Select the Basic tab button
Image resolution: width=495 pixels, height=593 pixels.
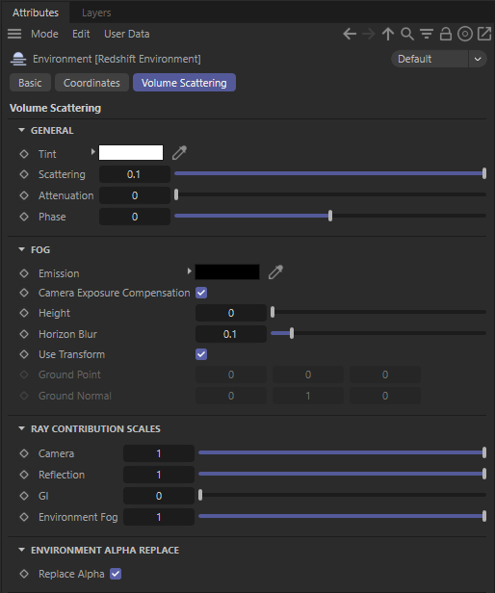pyautogui.click(x=30, y=83)
